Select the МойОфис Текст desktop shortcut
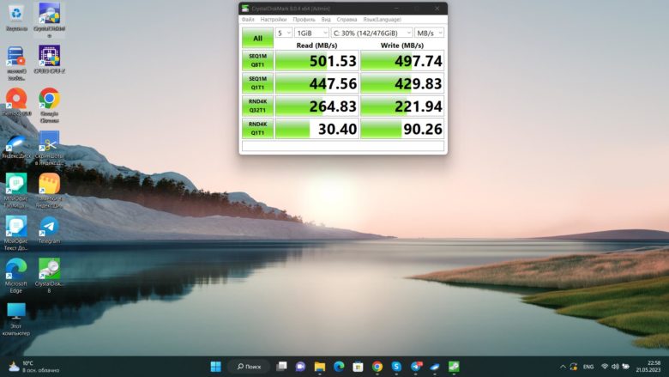669x377 pixels. [x=16, y=233]
